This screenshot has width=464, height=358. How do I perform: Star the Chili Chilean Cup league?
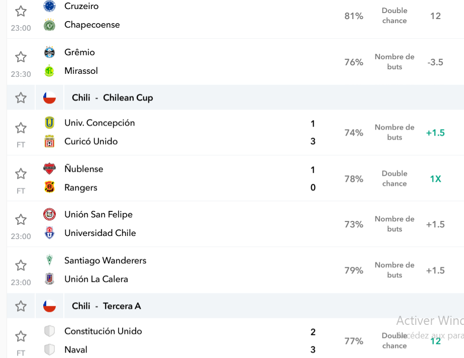coord(21,97)
